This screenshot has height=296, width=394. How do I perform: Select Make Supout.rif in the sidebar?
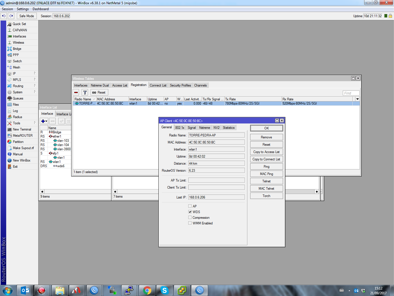[23, 148]
